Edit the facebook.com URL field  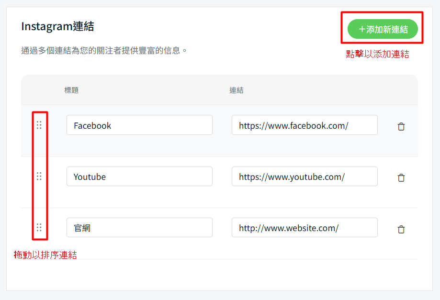coord(305,125)
